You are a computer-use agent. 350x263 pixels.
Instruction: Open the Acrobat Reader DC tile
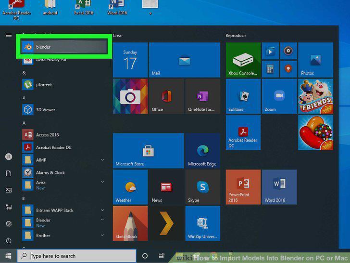click(x=243, y=132)
